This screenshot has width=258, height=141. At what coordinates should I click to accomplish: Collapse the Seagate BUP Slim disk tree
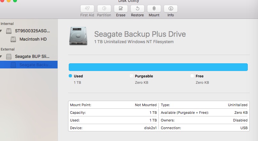pos(1,57)
